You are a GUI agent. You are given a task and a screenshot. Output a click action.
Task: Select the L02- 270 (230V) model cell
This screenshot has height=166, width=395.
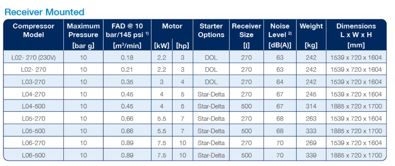coord(34,57)
